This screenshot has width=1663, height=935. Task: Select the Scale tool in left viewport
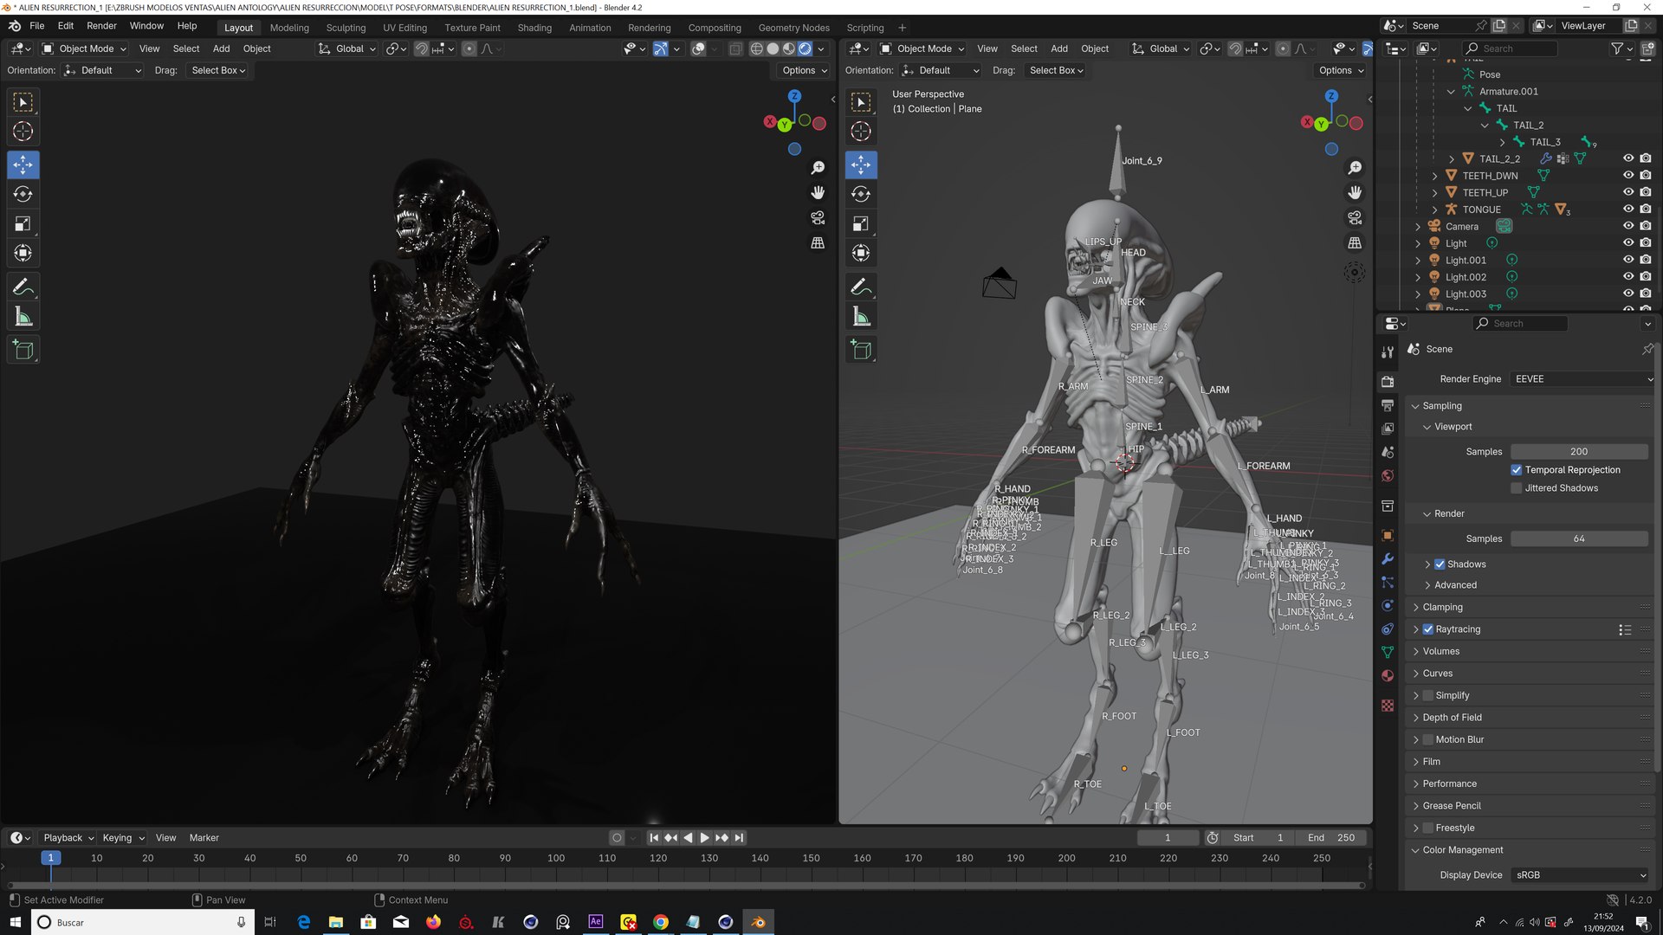(23, 223)
